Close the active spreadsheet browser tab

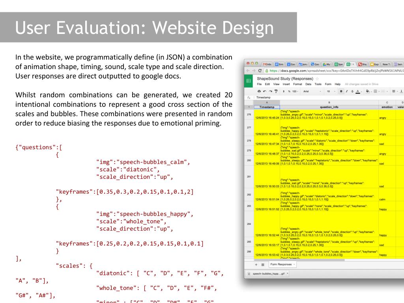pos(353,64)
